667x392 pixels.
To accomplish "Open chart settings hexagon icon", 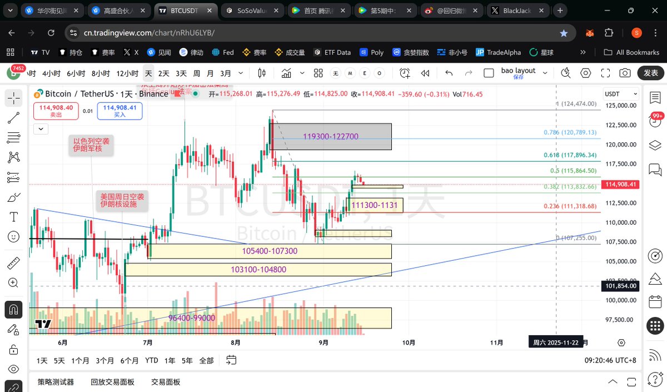I will [x=585, y=73].
